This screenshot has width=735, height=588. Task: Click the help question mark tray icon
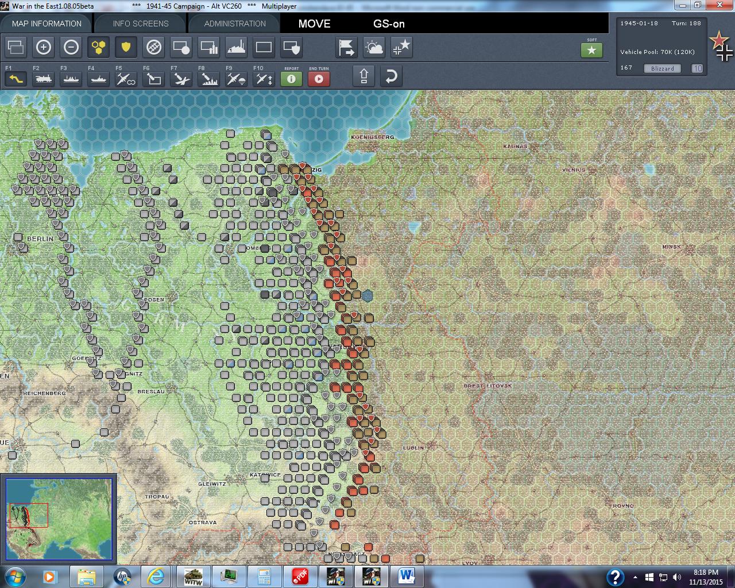click(615, 577)
